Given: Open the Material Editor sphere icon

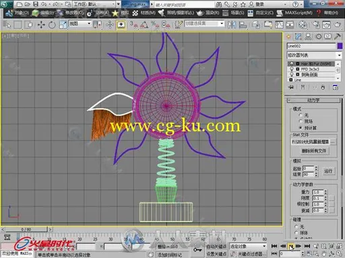Looking at the screenshot, I should 303,24.
